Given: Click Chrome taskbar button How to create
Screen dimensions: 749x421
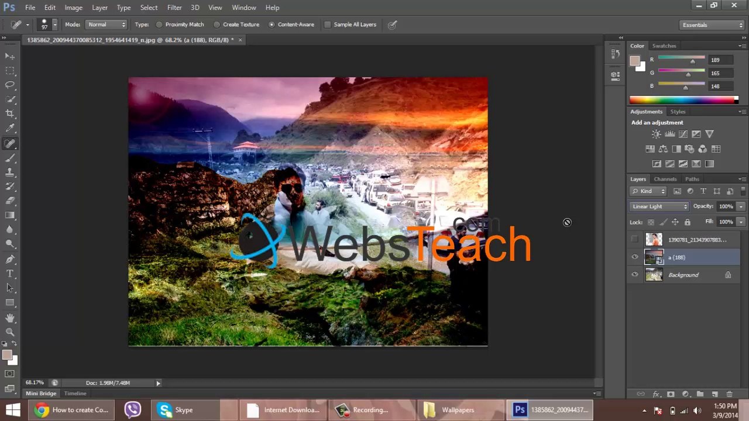Looking at the screenshot, I should point(71,410).
